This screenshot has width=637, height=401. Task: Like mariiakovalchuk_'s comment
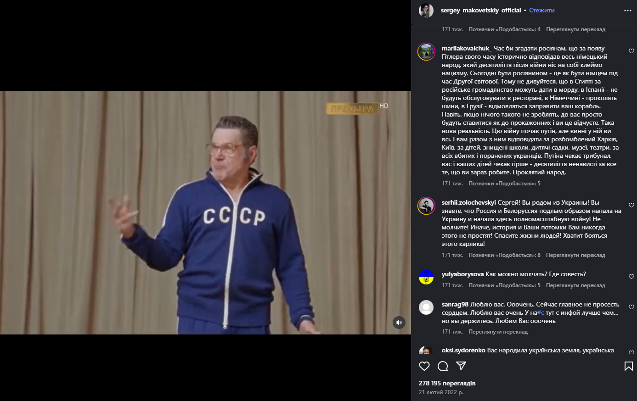(x=631, y=51)
